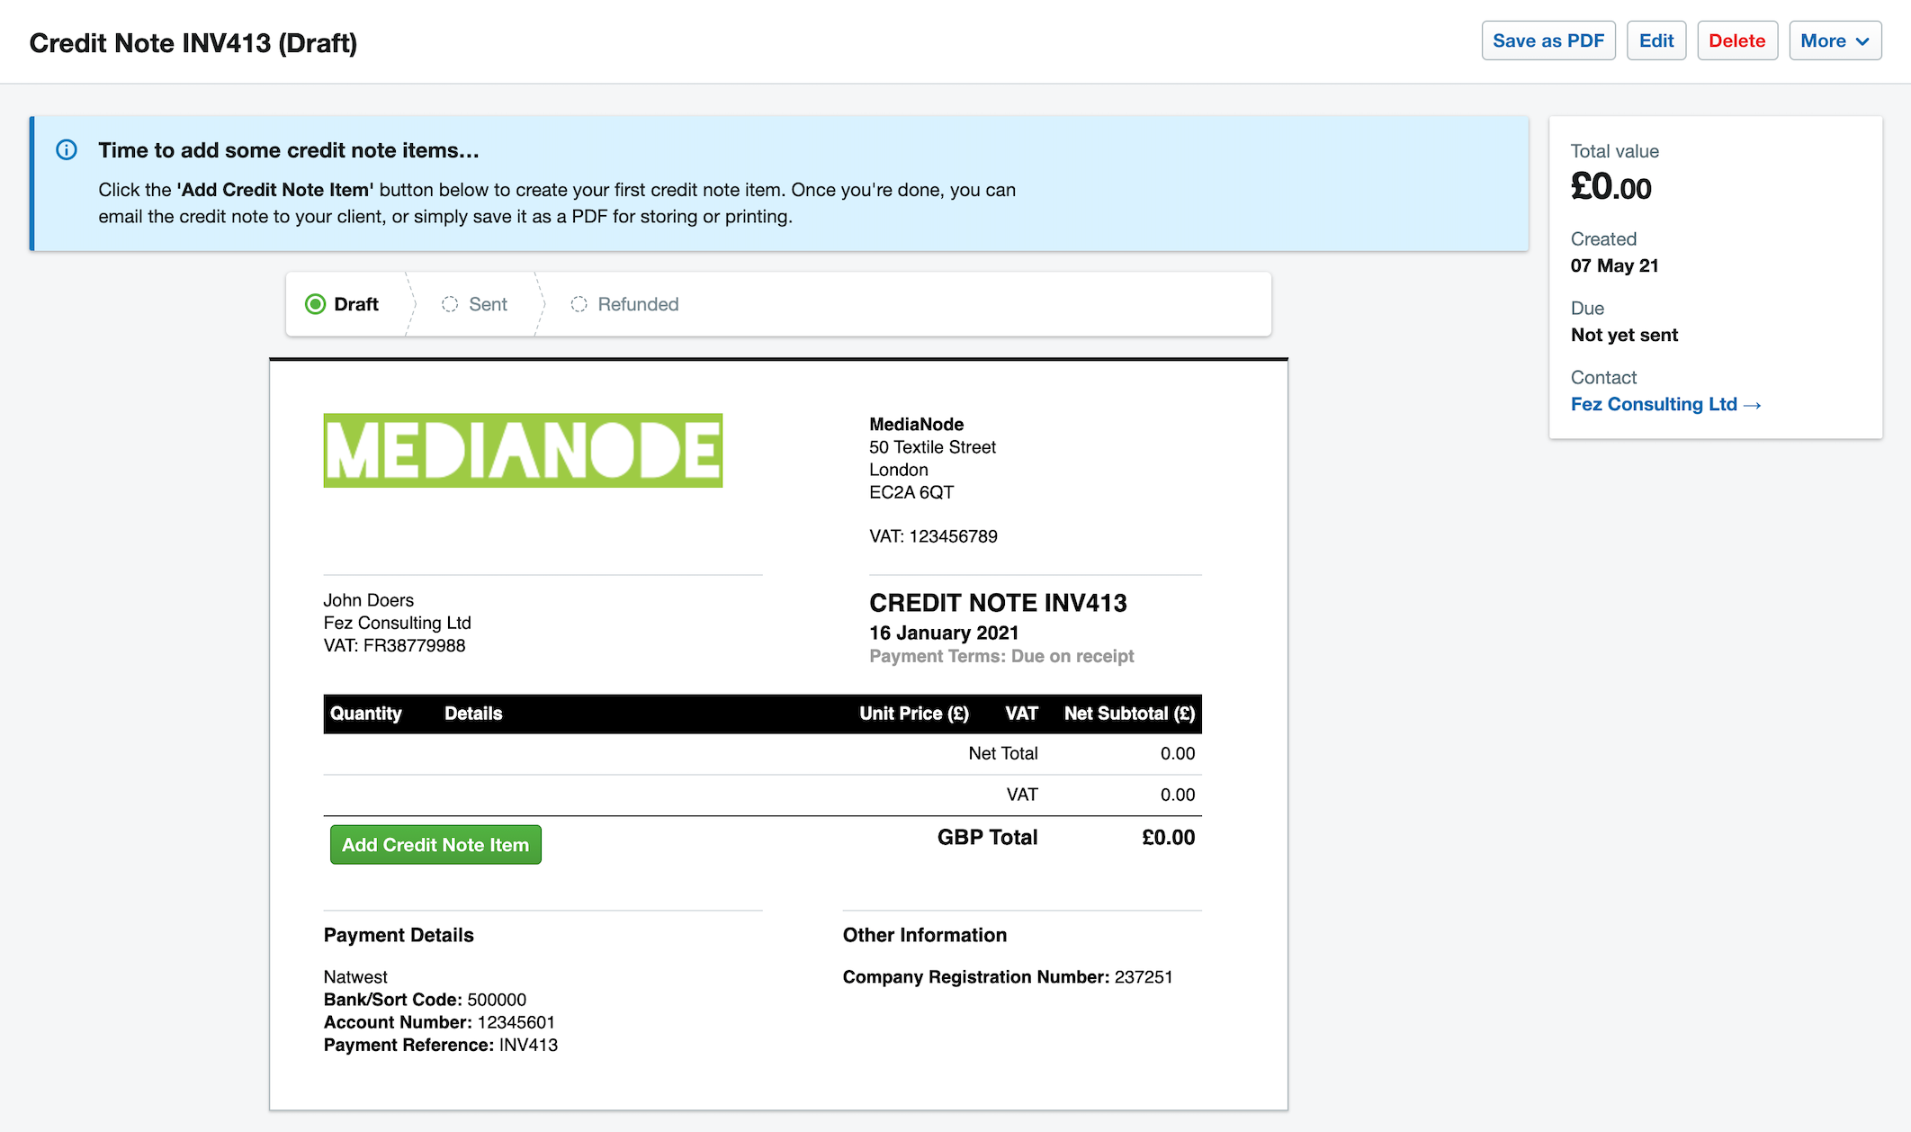Open the Fez Consulting Ltd contact link

(1654, 404)
